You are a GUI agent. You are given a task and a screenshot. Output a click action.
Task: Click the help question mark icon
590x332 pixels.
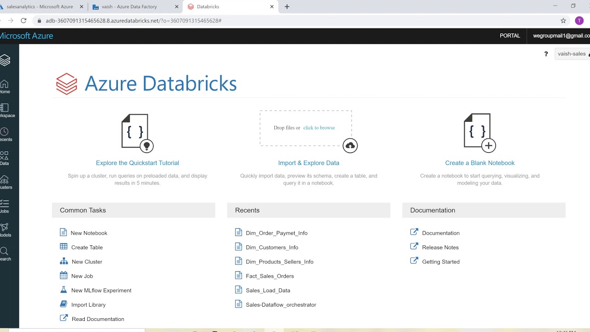[x=546, y=54]
